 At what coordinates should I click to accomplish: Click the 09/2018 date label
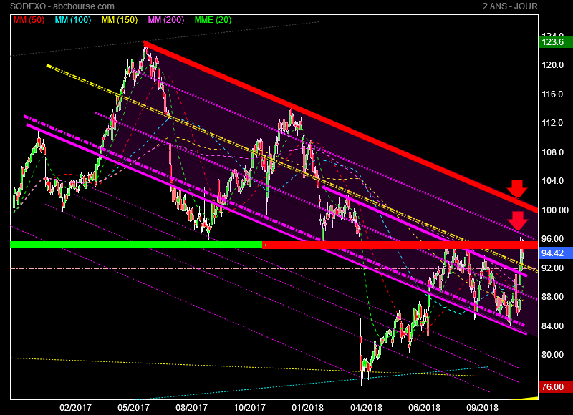click(x=482, y=408)
